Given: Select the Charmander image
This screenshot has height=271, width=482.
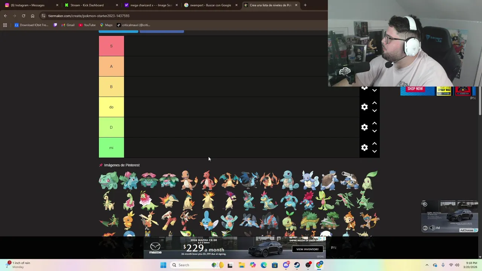Looking at the screenshot, I should point(189,180).
